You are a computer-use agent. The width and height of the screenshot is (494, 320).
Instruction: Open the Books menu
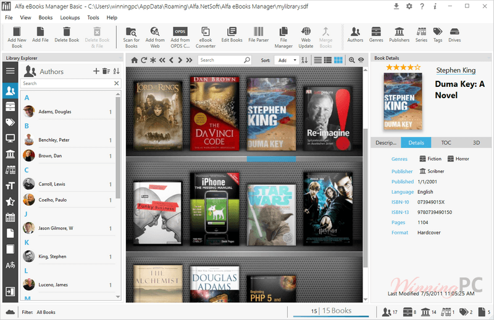point(45,18)
